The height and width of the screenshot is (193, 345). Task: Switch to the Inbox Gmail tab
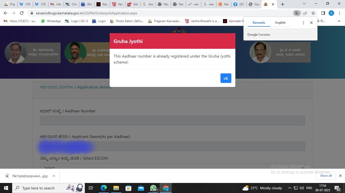(56, 4)
